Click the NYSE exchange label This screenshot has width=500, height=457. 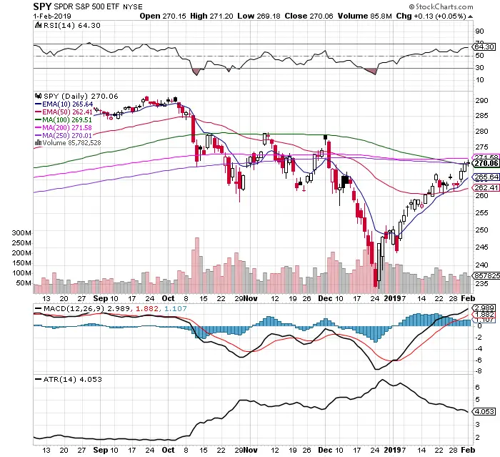click(131, 6)
